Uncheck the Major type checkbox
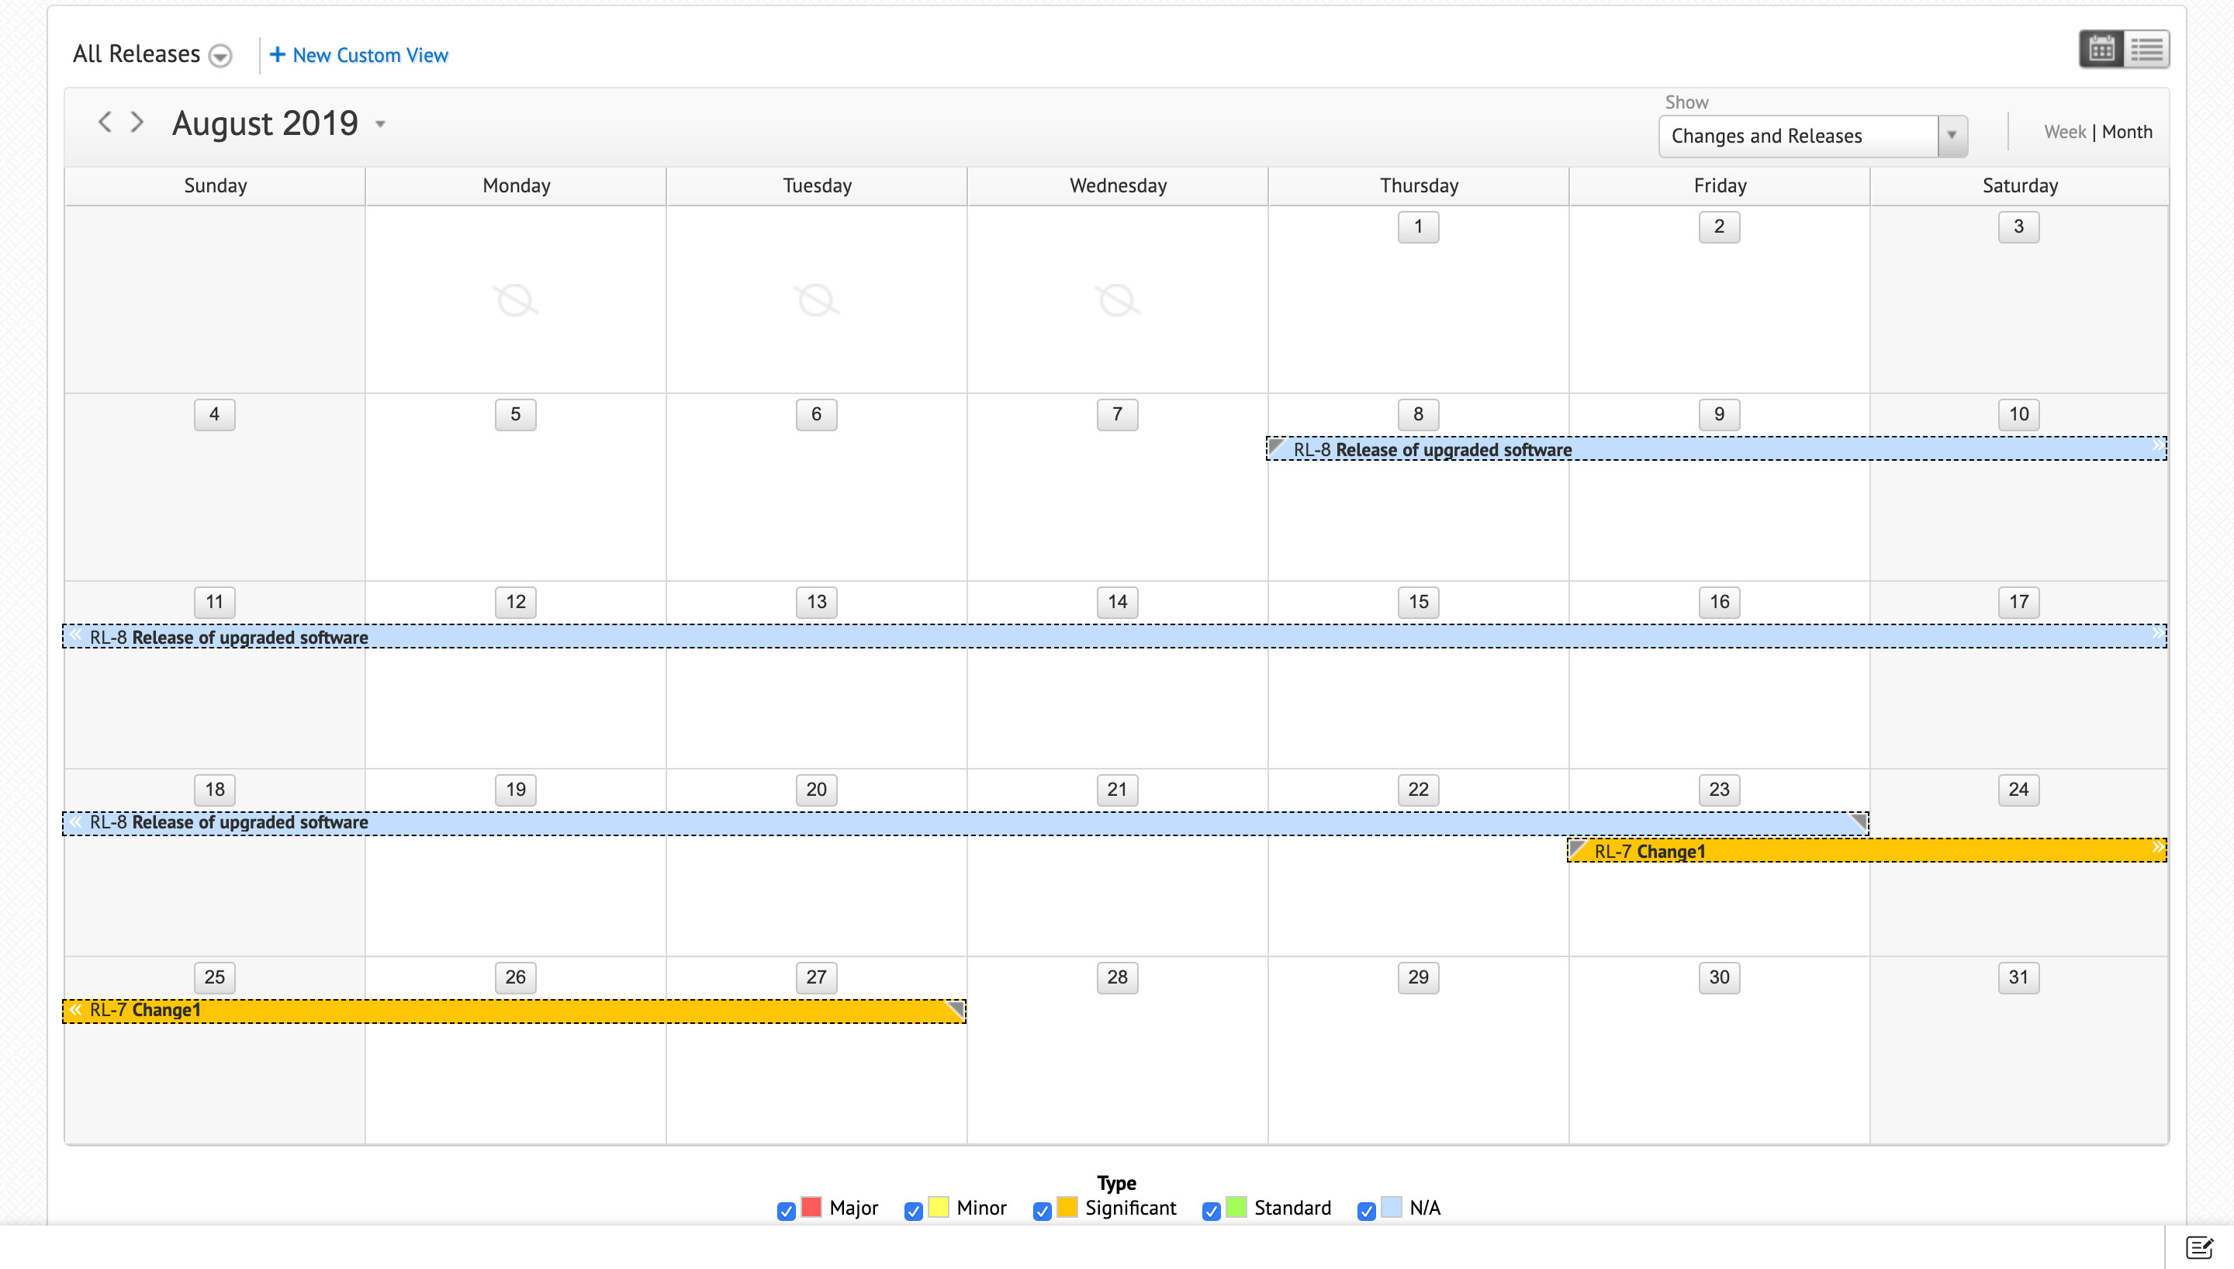Screen dimensions: 2234x1269 point(786,1211)
